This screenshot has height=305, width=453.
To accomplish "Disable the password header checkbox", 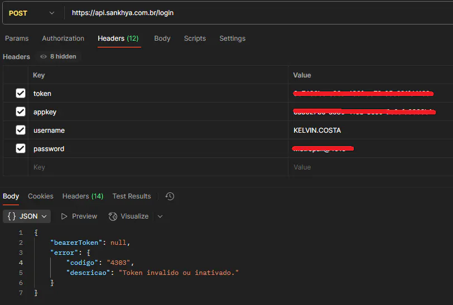I will 21,148.
